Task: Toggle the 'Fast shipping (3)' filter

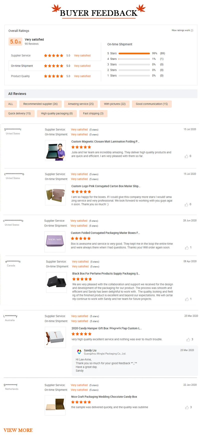Action: pyautogui.click(x=93, y=113)
